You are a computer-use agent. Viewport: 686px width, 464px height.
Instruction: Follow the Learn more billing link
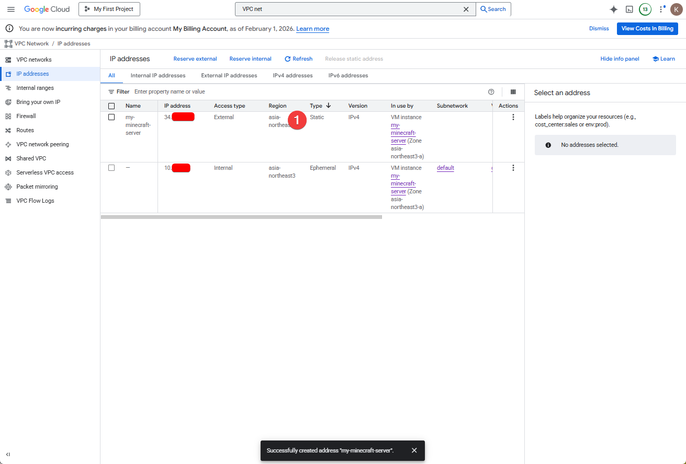(x=312, y=29)
